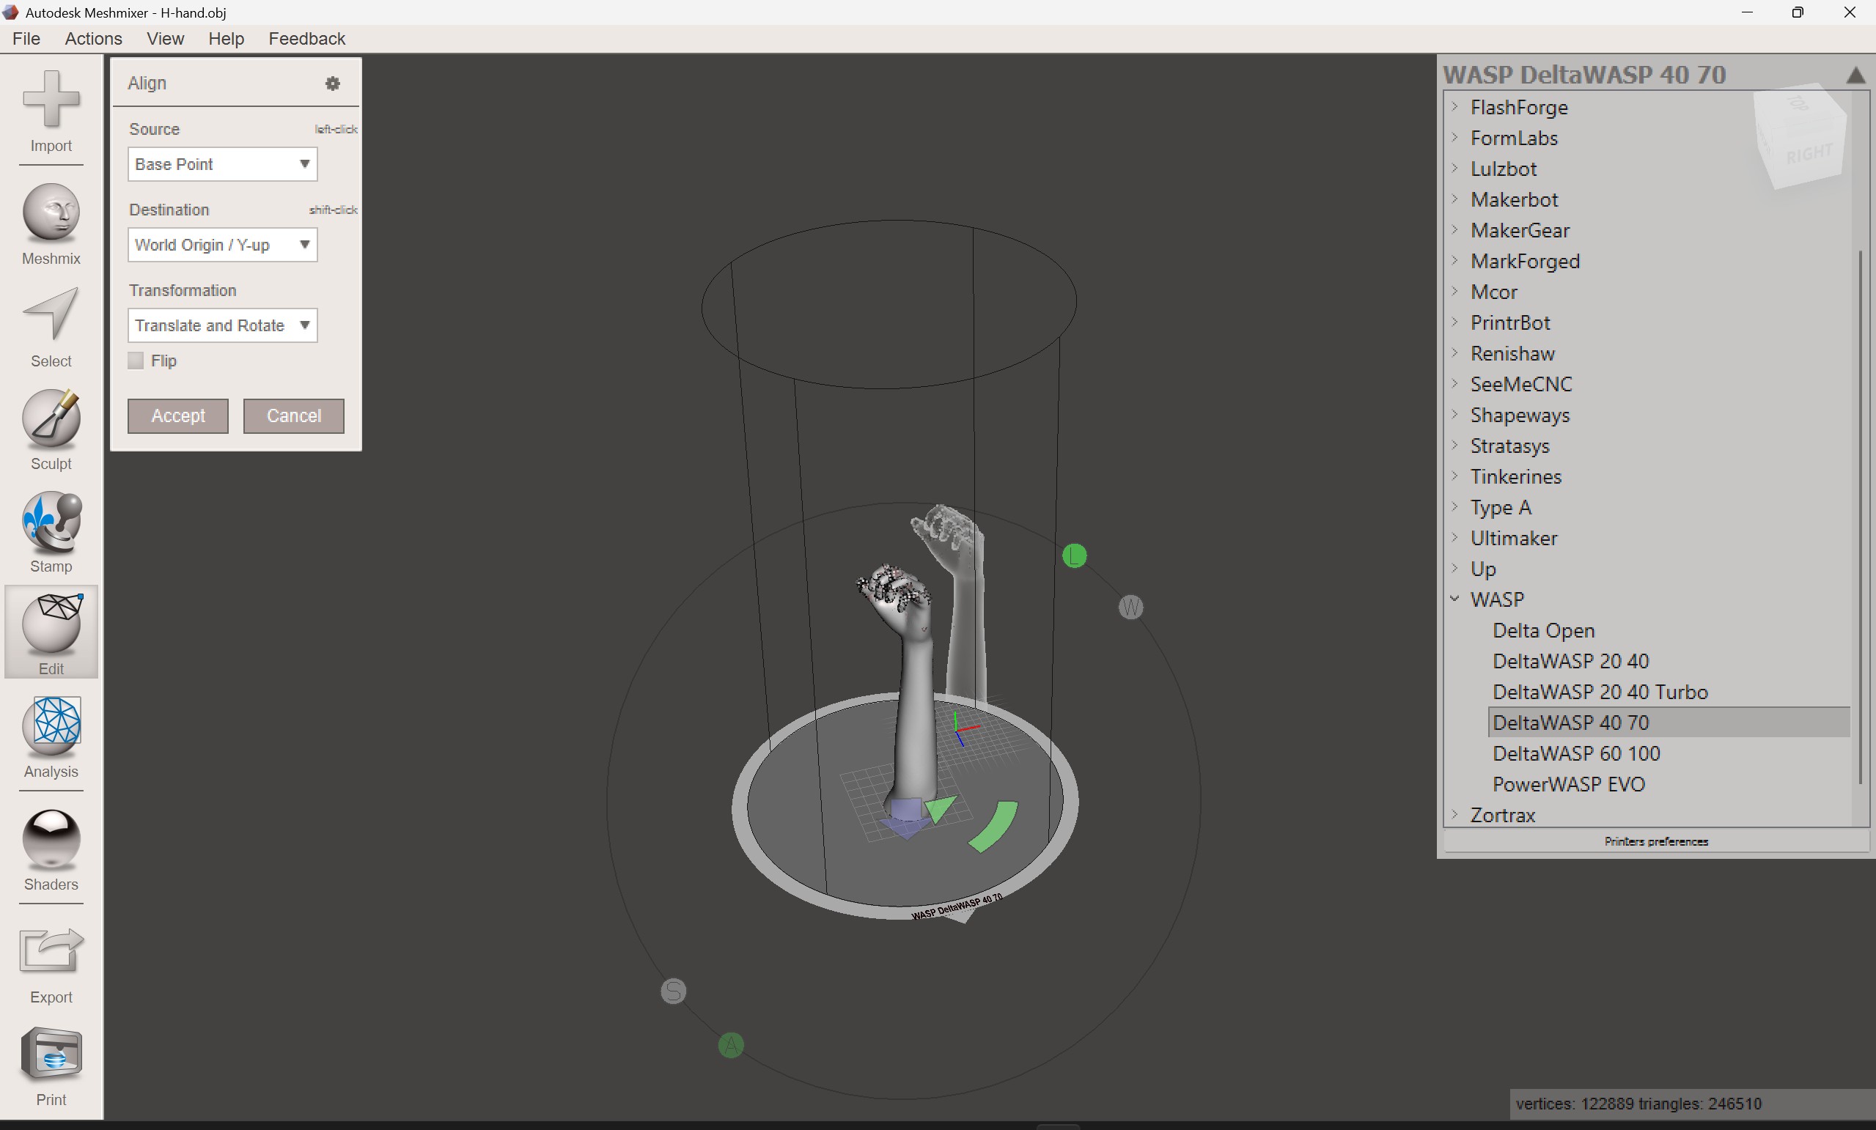Screen dimensions: 1876x1130
Task: Select DeltaWASP 40 70 printer
Action: point(1669,722)
